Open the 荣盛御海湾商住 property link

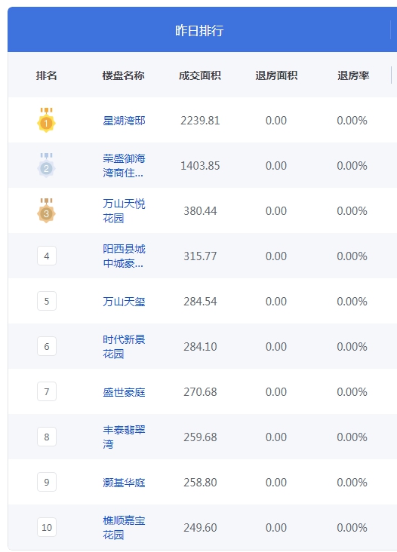tap(124, 165)
